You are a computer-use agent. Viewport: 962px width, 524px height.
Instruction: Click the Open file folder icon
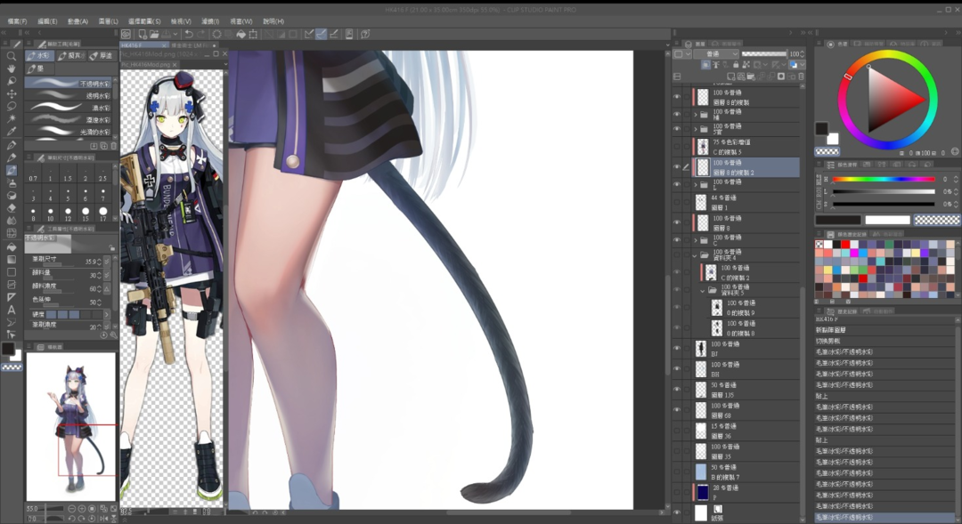coord(154,35)
